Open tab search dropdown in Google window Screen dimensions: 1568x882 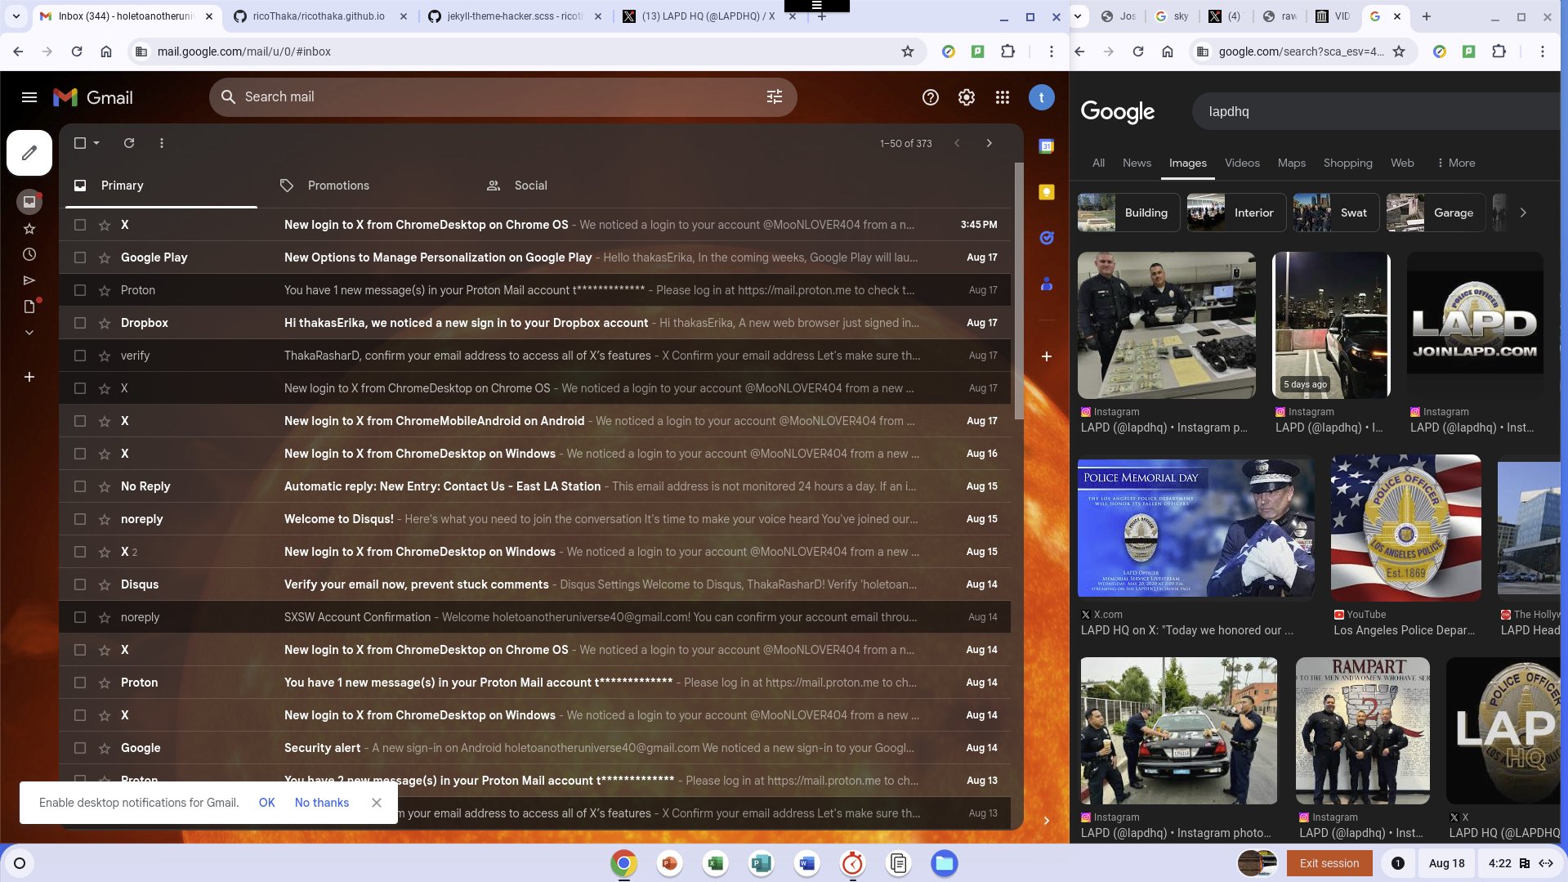pos(1079,16)
